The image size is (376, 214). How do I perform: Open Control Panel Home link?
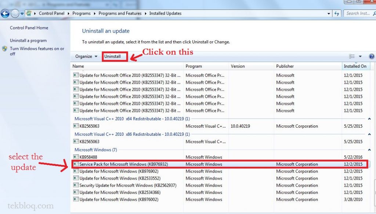coord(29,28)
